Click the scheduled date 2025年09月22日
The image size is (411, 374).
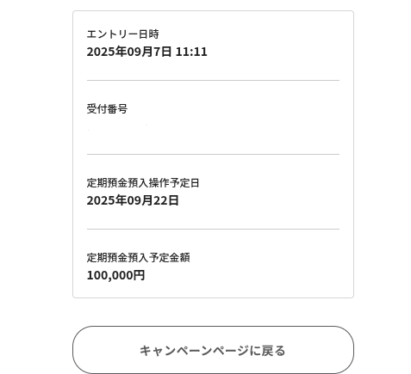coord(133,200)
